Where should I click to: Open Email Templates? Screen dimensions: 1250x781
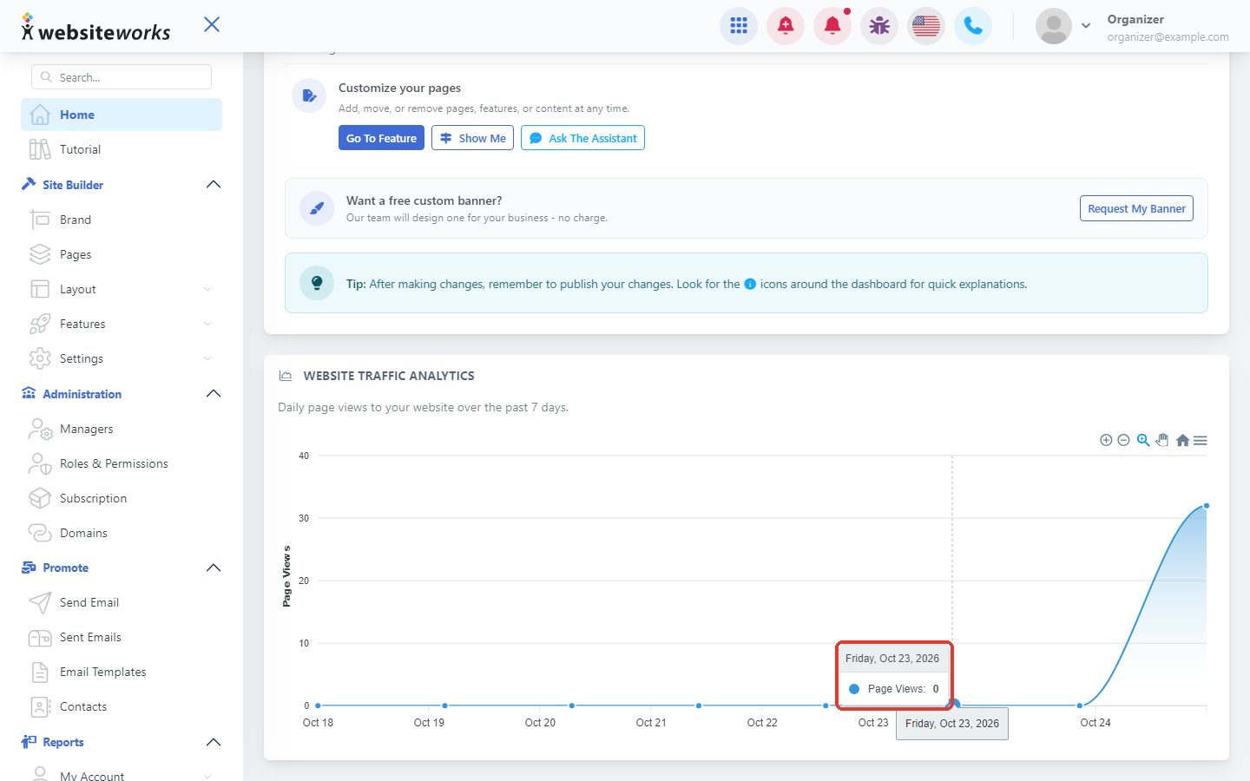pos(122,672)
